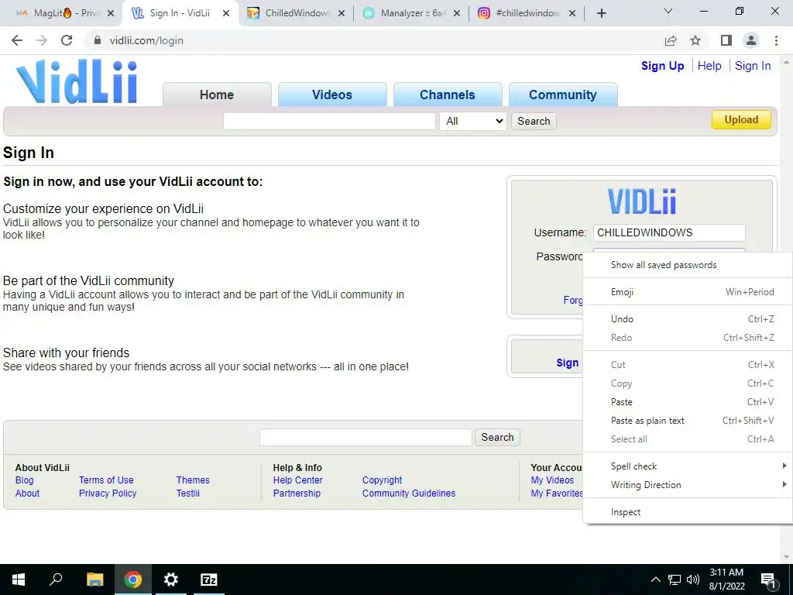Open Chrome three-dot menu

pos(776,40)
